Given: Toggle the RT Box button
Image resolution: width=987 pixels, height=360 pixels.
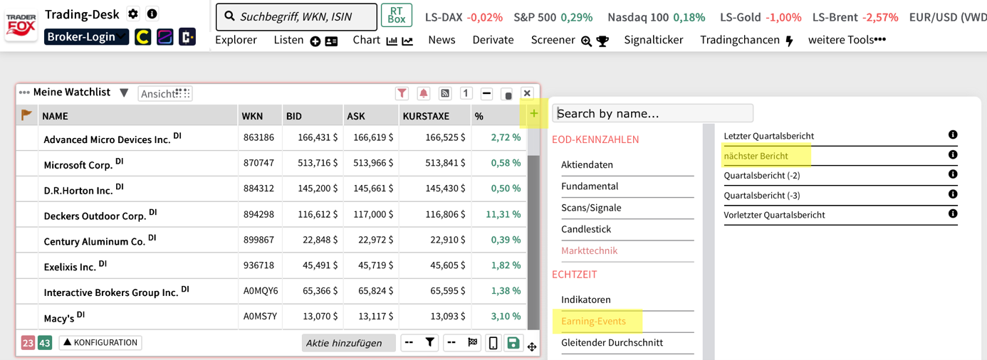Looking at the screenshot, I should [x=397, y=16].
